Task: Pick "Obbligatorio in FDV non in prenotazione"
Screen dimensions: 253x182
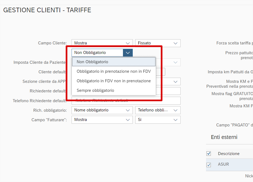Action: (x=114, y=81)
